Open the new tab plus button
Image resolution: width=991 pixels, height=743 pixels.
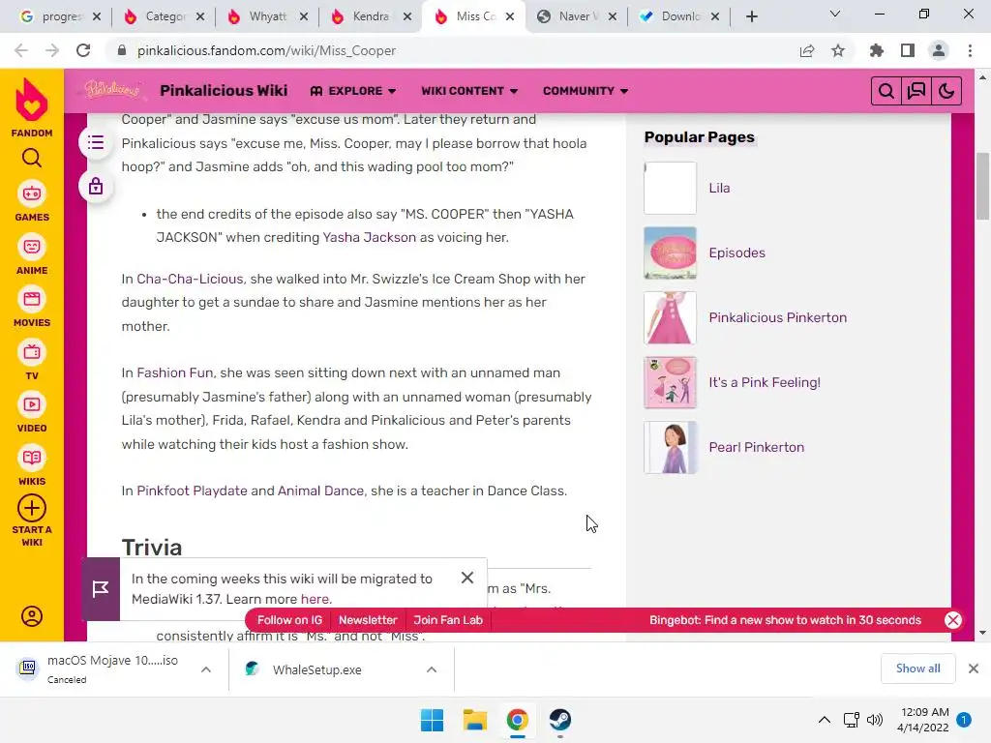tap(751, 16)
